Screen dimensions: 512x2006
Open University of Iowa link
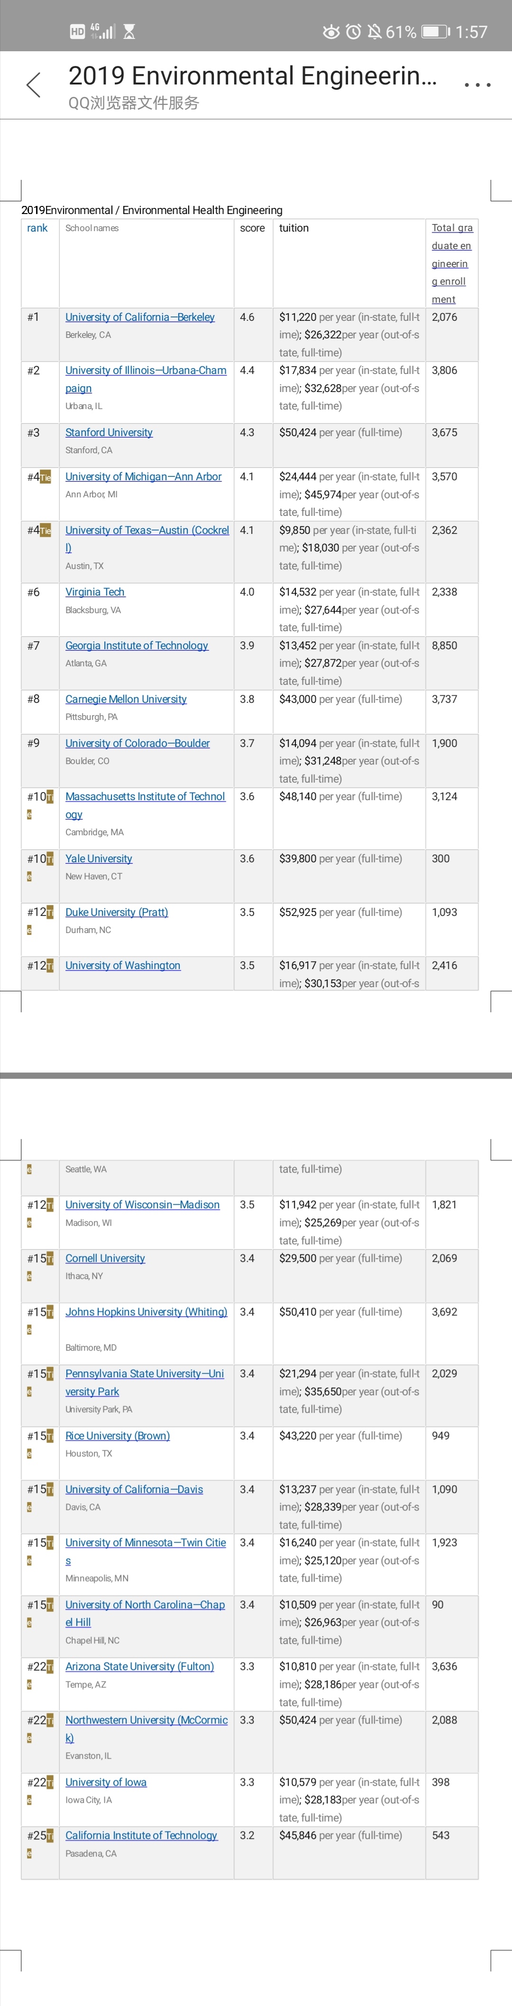point(106,1782)
